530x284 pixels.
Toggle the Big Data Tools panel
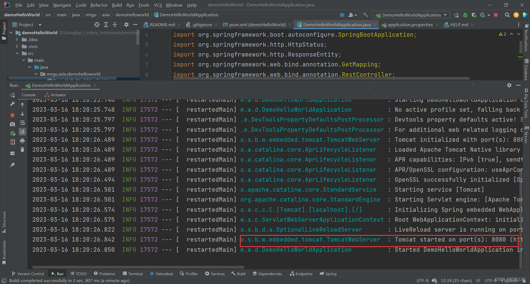[526, 103]
